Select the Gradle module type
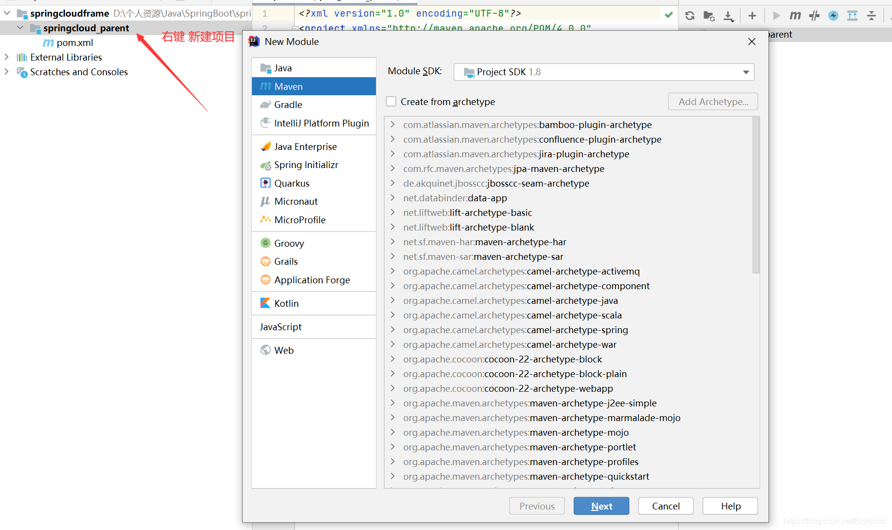Viewport: 892px width, 530px height. click(x=314, y=105)
